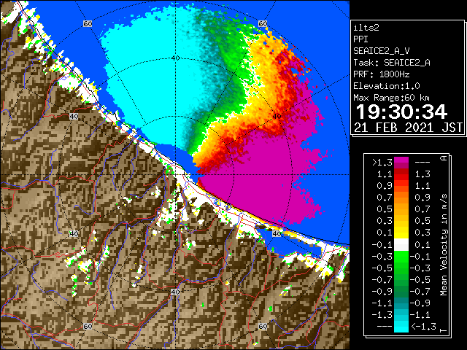Click the '-0.9' label in the legend's right column
The width and height of the screenshot is (467, 350).
point(420,303)
